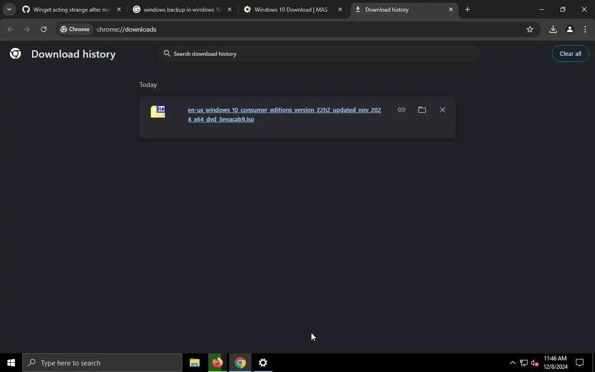The image size is (595, 372).
Task: Go forward with the forward arrow
Action: [x=27, y=29]
